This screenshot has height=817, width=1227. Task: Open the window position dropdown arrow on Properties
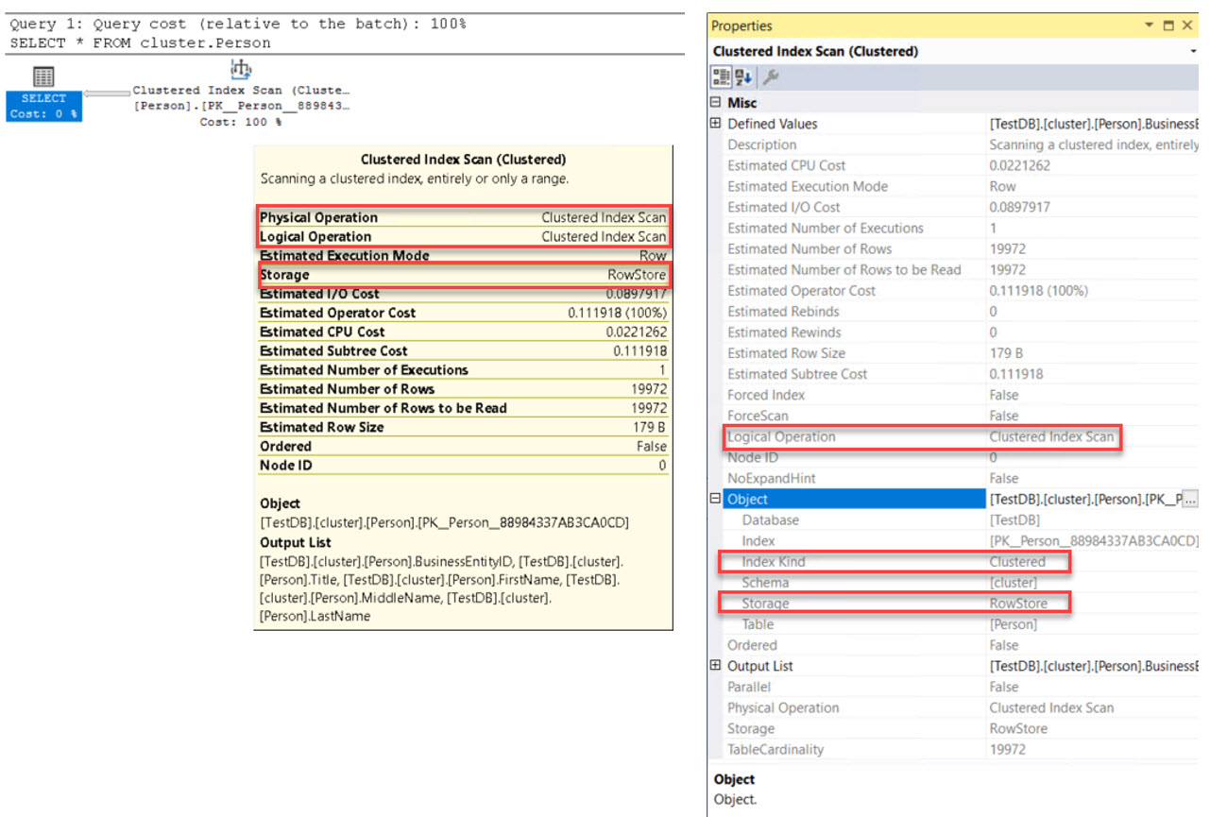[1149, 26]
